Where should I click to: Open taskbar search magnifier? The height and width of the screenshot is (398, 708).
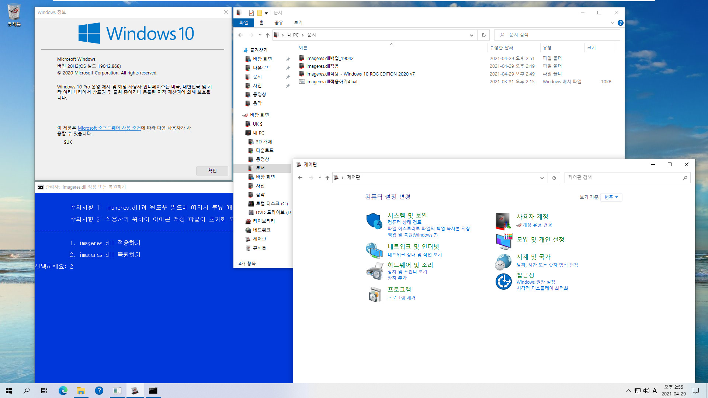27,391
